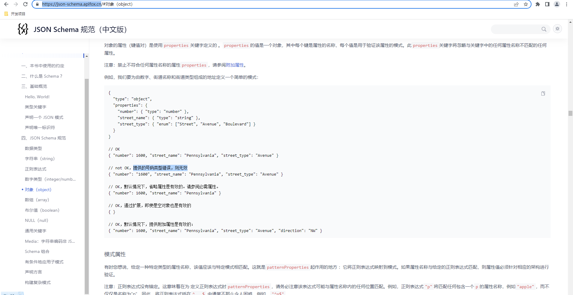The height and width of the screenshot is (295, 573).
Task: Click the highlighted text 提供的号码类型错误，则无效
Action: coord(160,168)
